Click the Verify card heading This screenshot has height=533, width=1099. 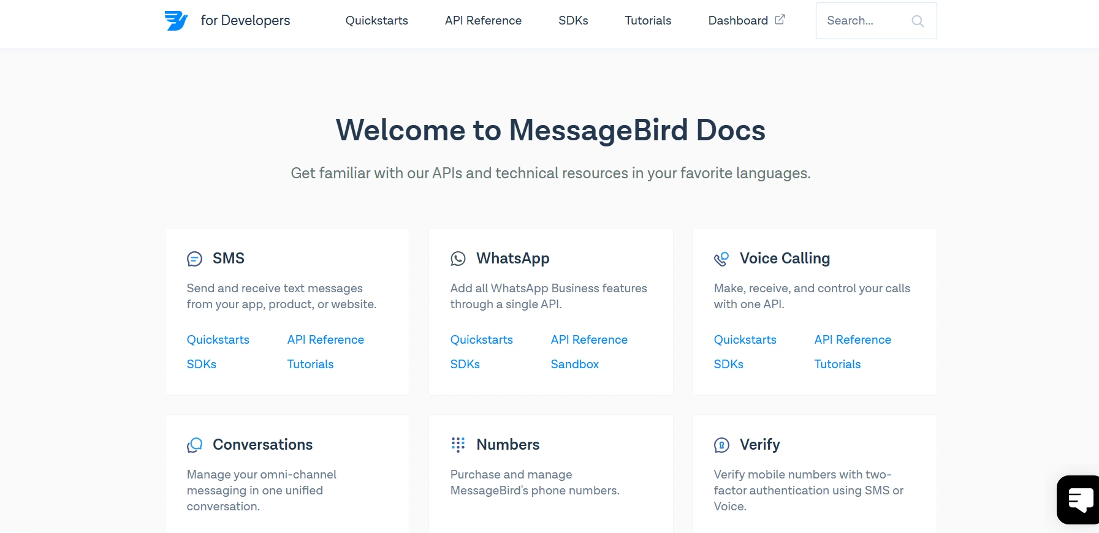759,445
